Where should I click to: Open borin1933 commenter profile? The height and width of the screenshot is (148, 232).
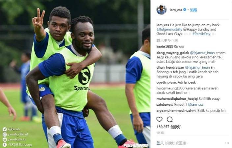(x=165, y=47)
